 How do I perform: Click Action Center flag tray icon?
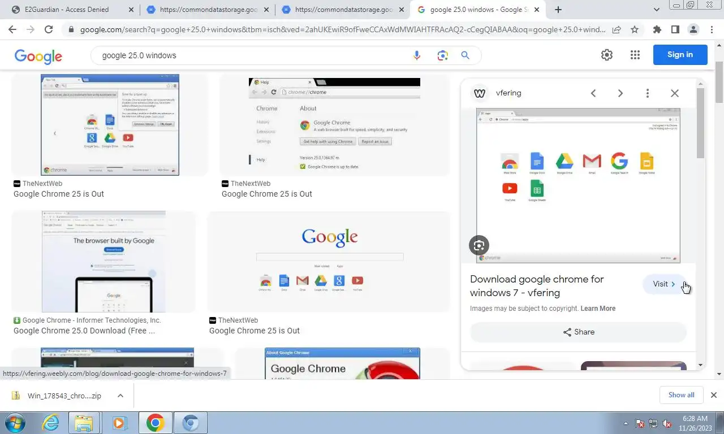[640, 423]
